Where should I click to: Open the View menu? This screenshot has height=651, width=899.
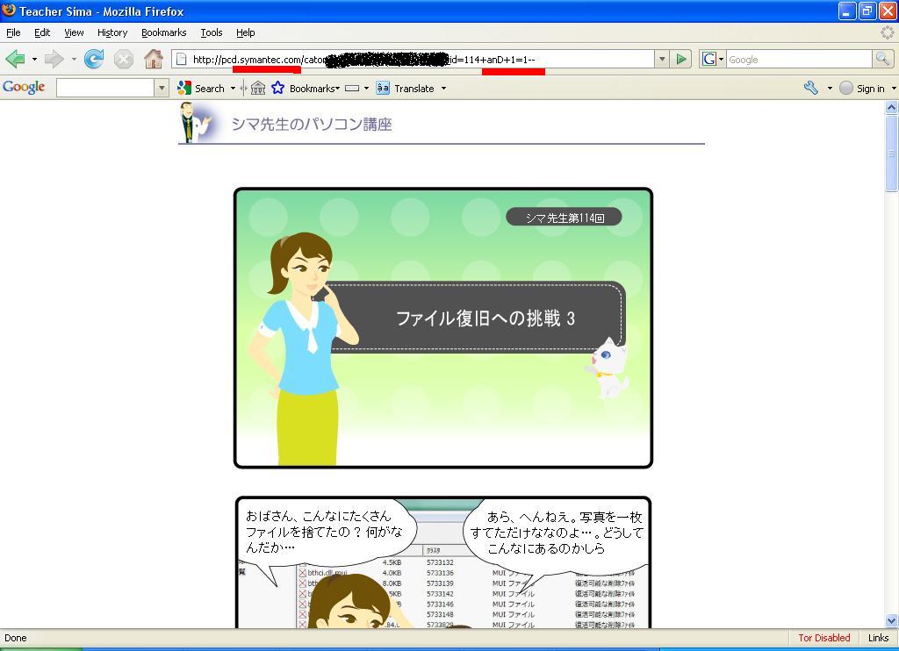click(x=74, y=32)
